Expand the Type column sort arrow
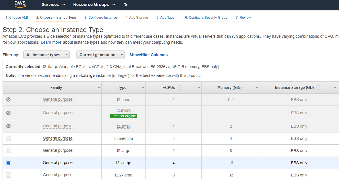The width and height of the screenshot is (339, 179). pos(143,88)
